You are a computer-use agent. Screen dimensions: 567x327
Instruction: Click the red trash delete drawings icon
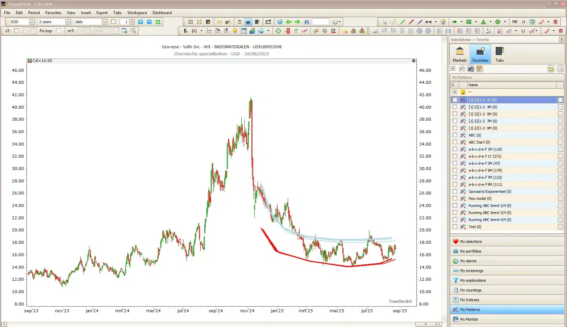coord(555,22)
